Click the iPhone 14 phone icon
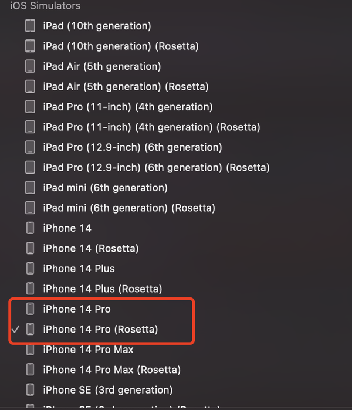The width and height of the screenshot is (352, 410). pyautogui.click(x=30, y=228)
